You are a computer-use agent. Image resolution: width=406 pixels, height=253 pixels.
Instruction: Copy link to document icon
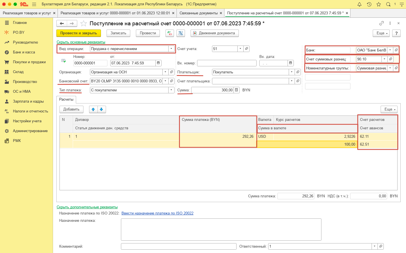[x=381, y=23]
